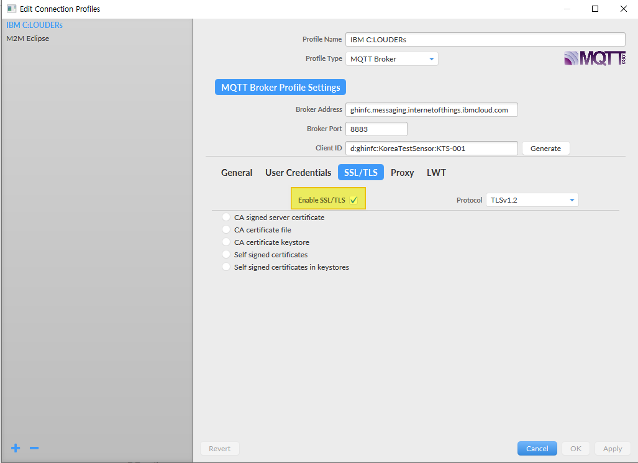Remove selected profile with minus icon

click(x=34, y=448)
